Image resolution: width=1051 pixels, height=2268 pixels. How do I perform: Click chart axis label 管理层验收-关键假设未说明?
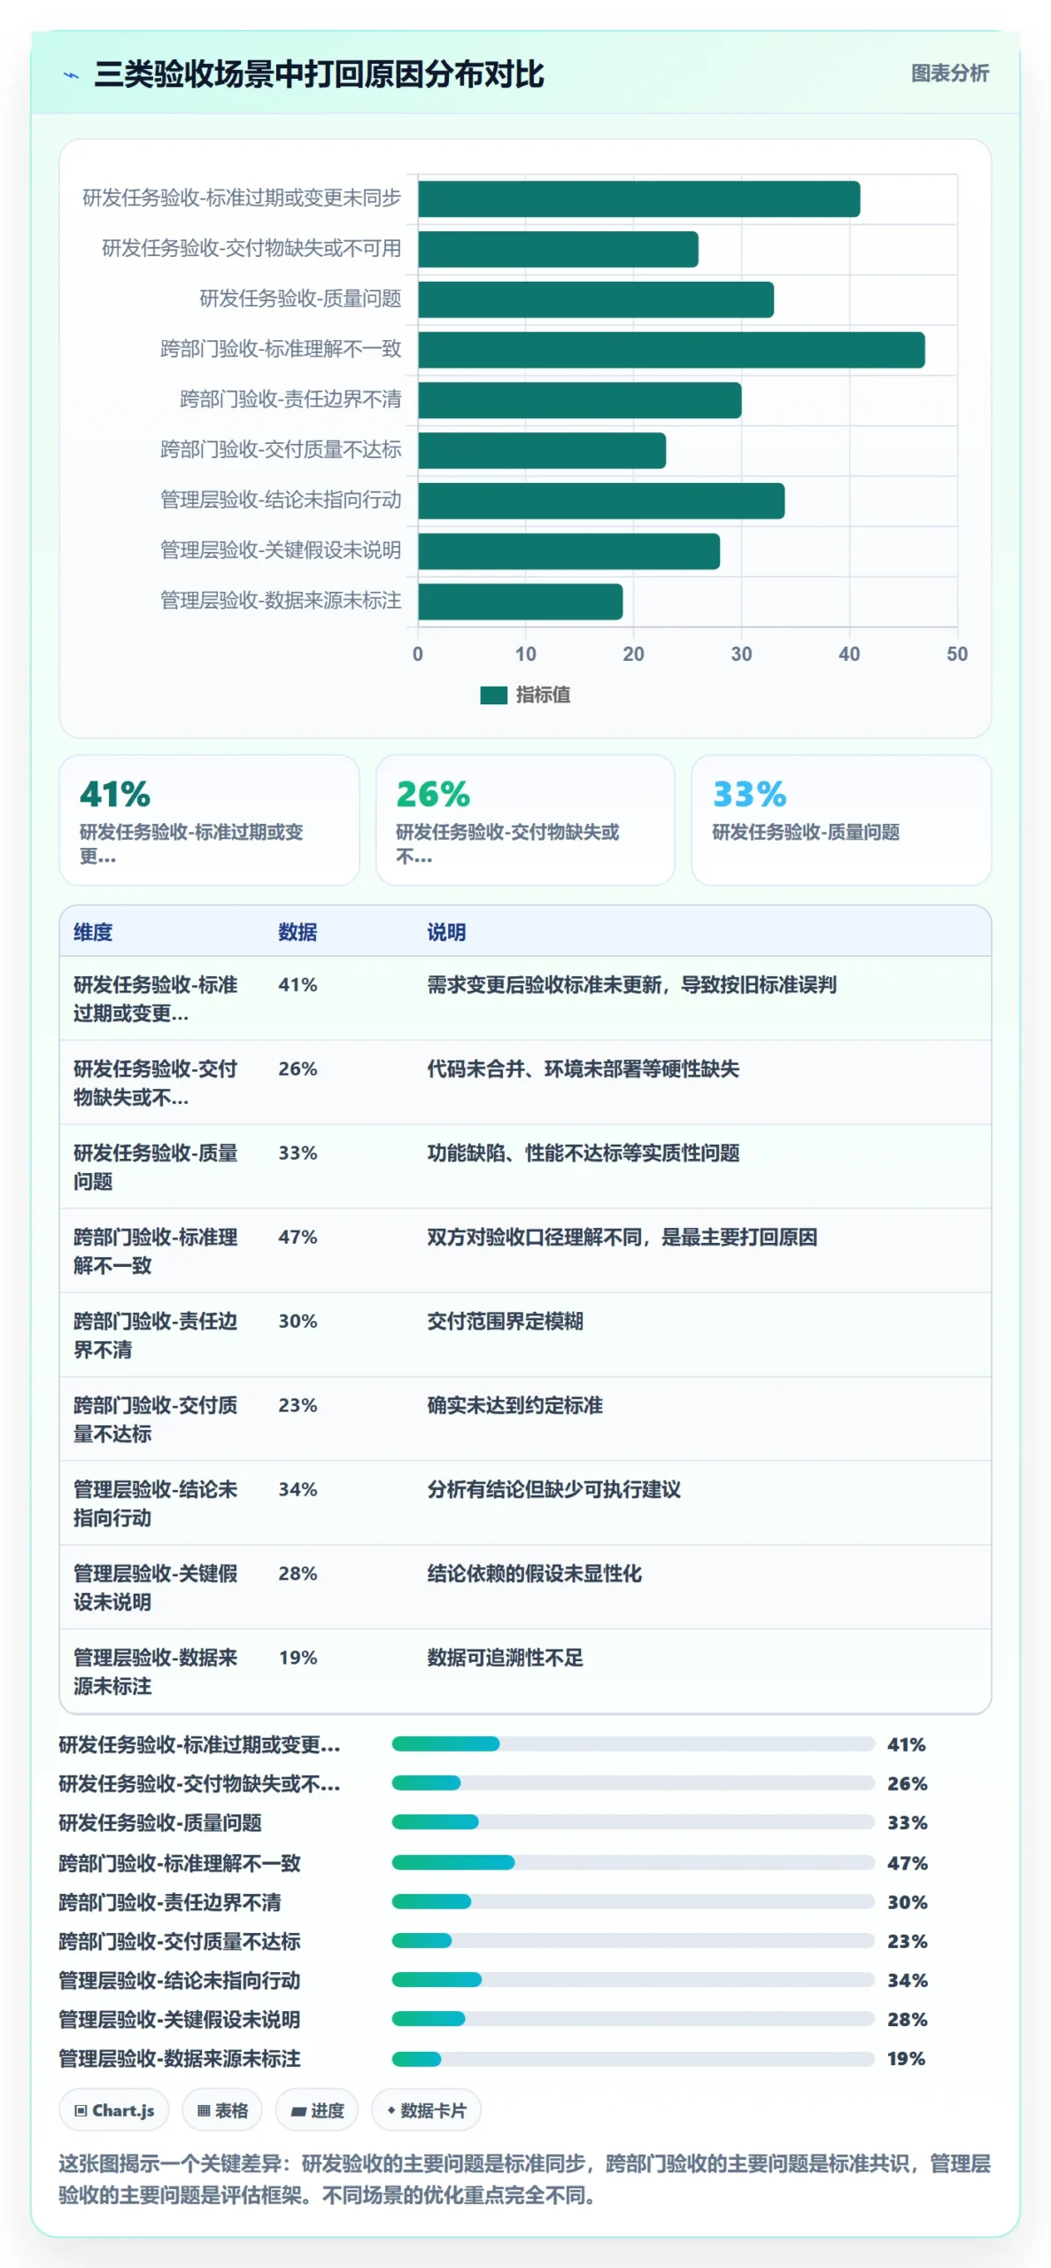point(281,551)
